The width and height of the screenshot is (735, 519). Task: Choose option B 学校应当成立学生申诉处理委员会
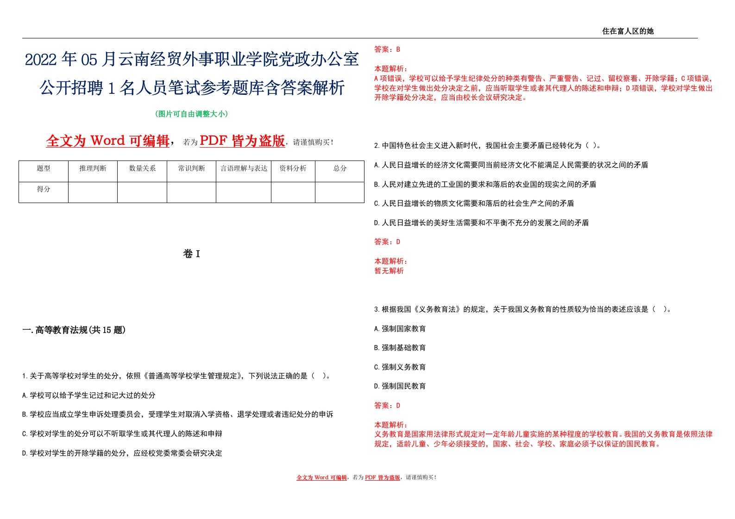click(178, 414)
